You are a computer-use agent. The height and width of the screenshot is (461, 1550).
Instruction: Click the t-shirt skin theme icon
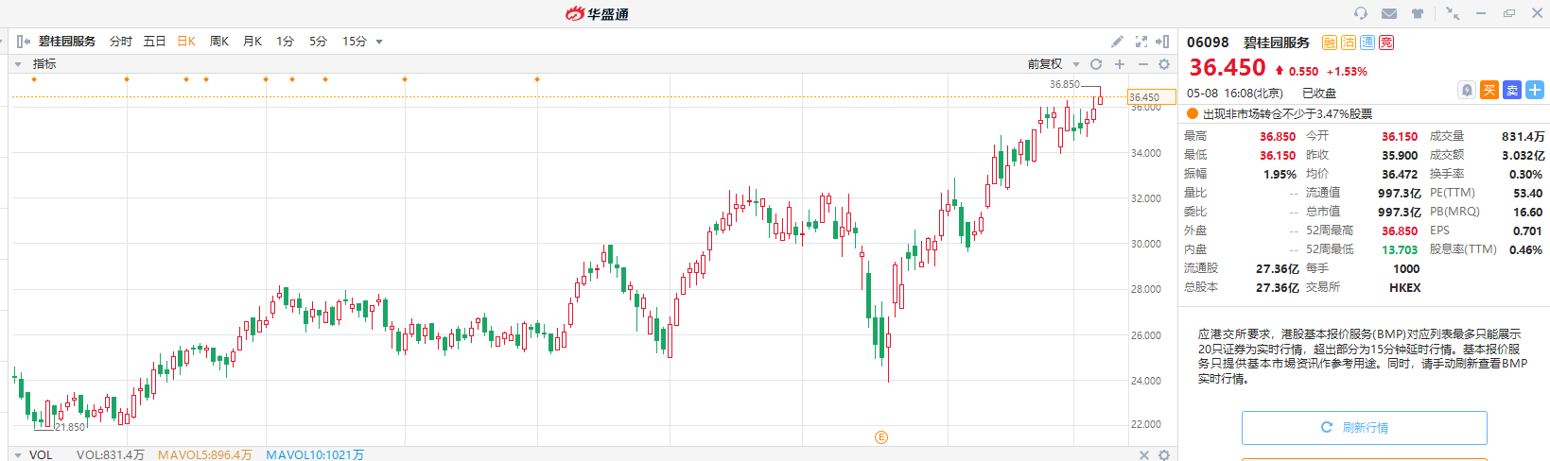(x=1418, y=13)
